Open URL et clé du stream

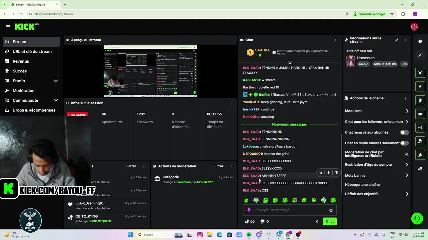coord(31,51)
